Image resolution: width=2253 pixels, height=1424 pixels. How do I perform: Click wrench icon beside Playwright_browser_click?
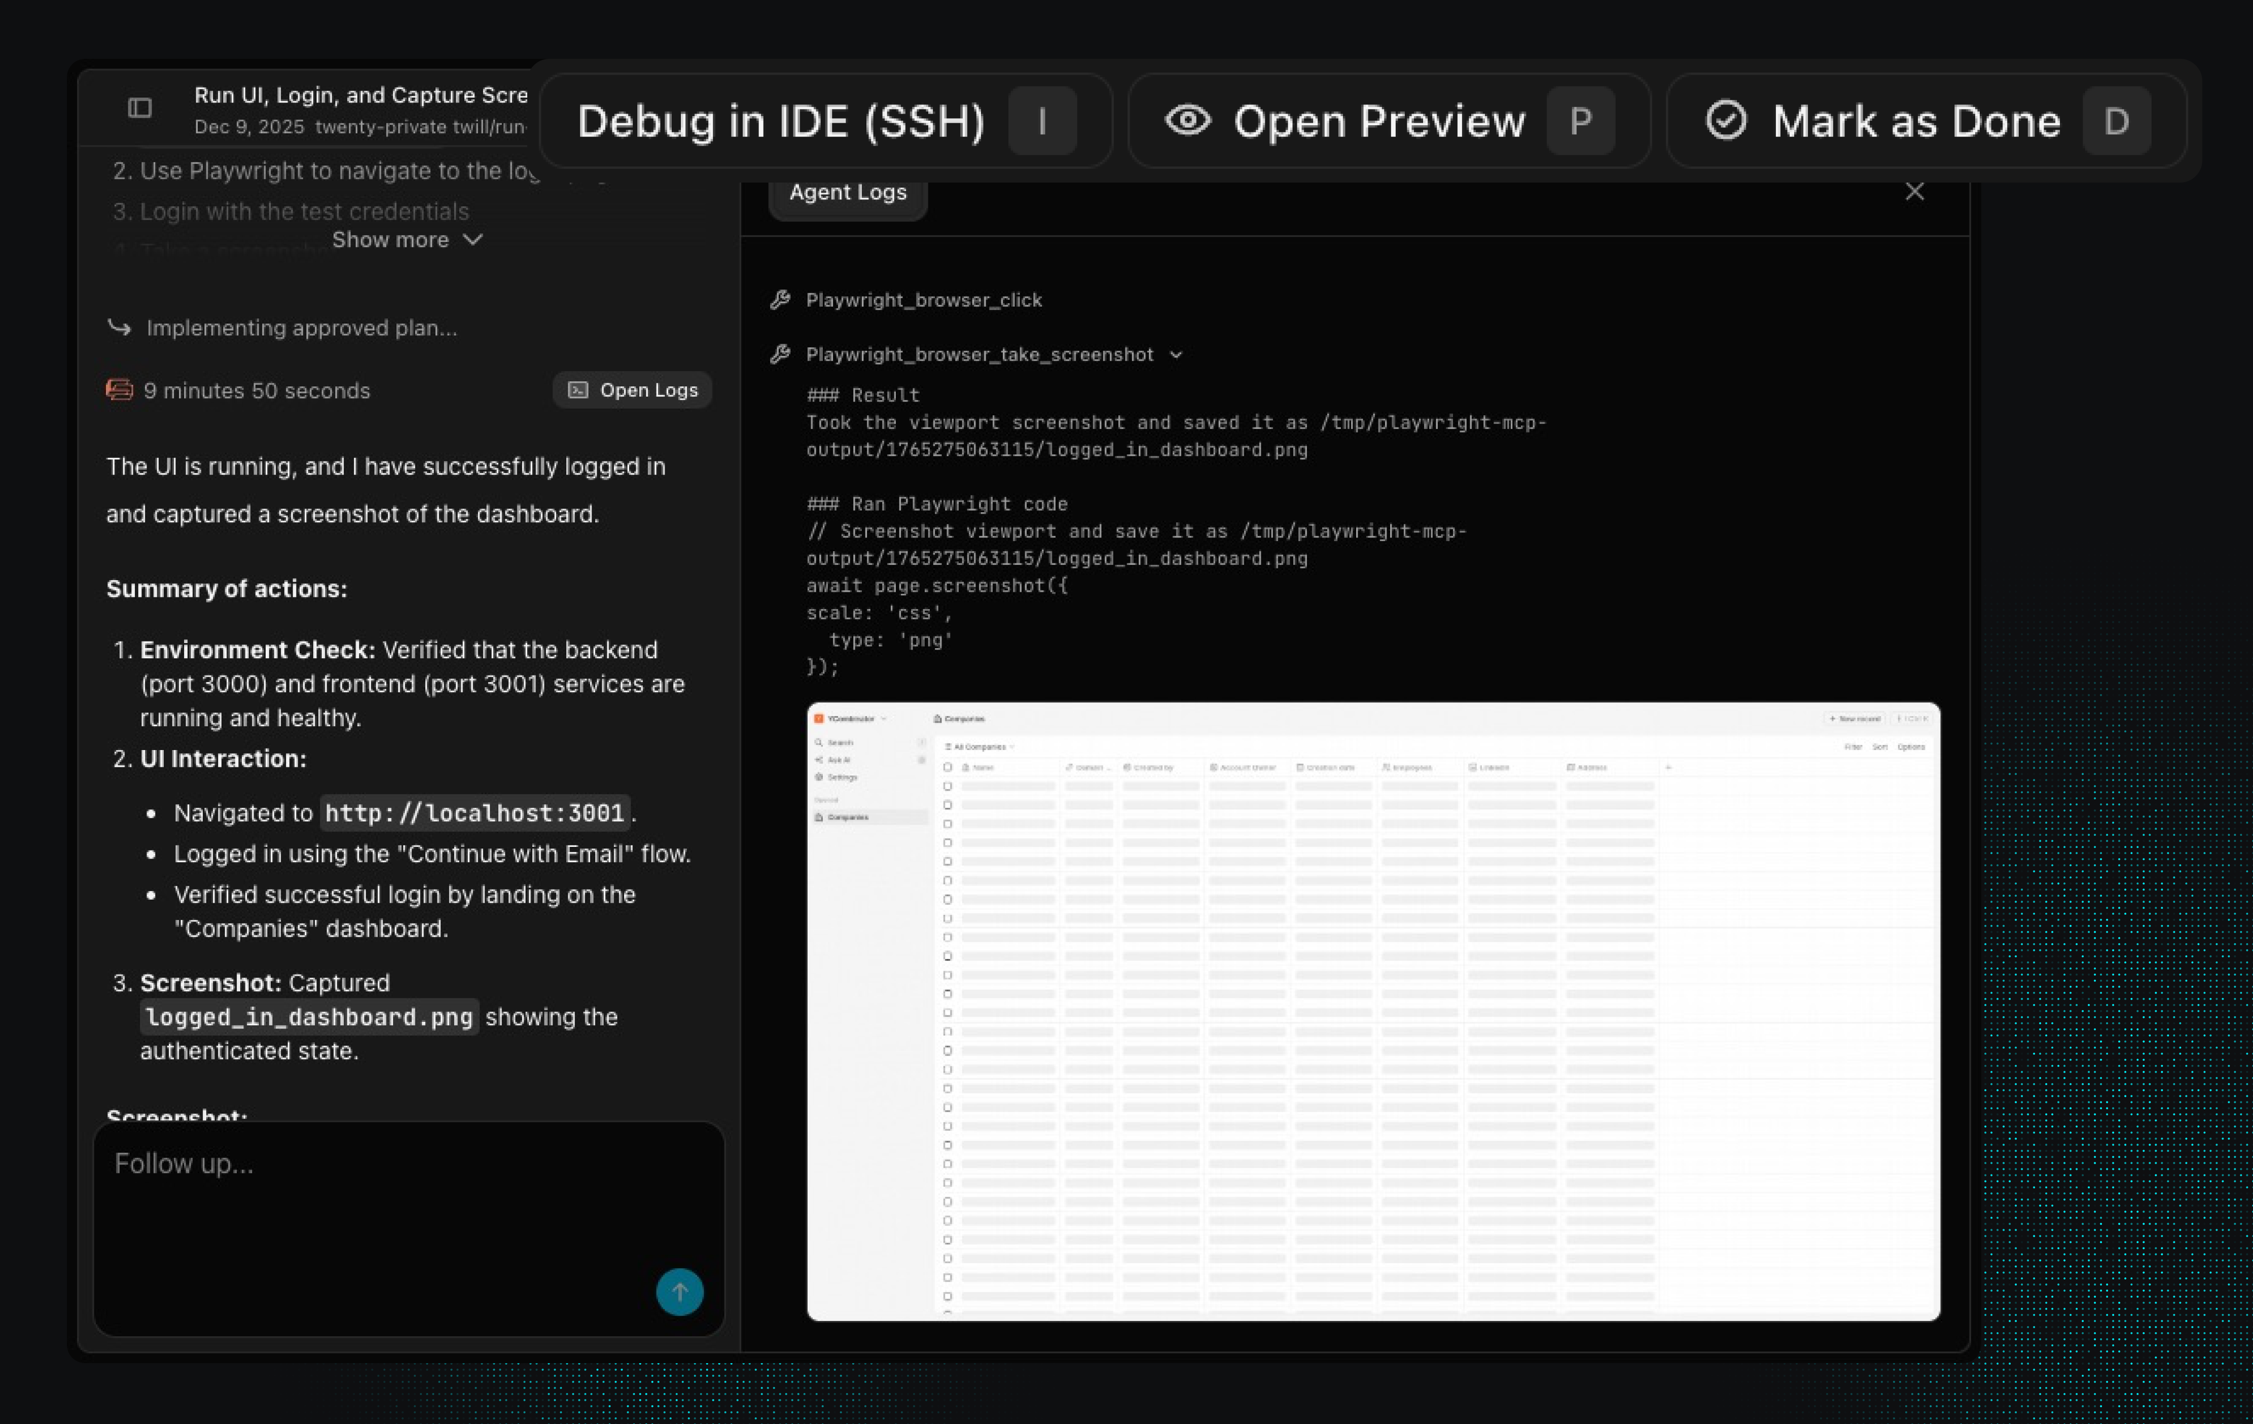click(779, 300)
